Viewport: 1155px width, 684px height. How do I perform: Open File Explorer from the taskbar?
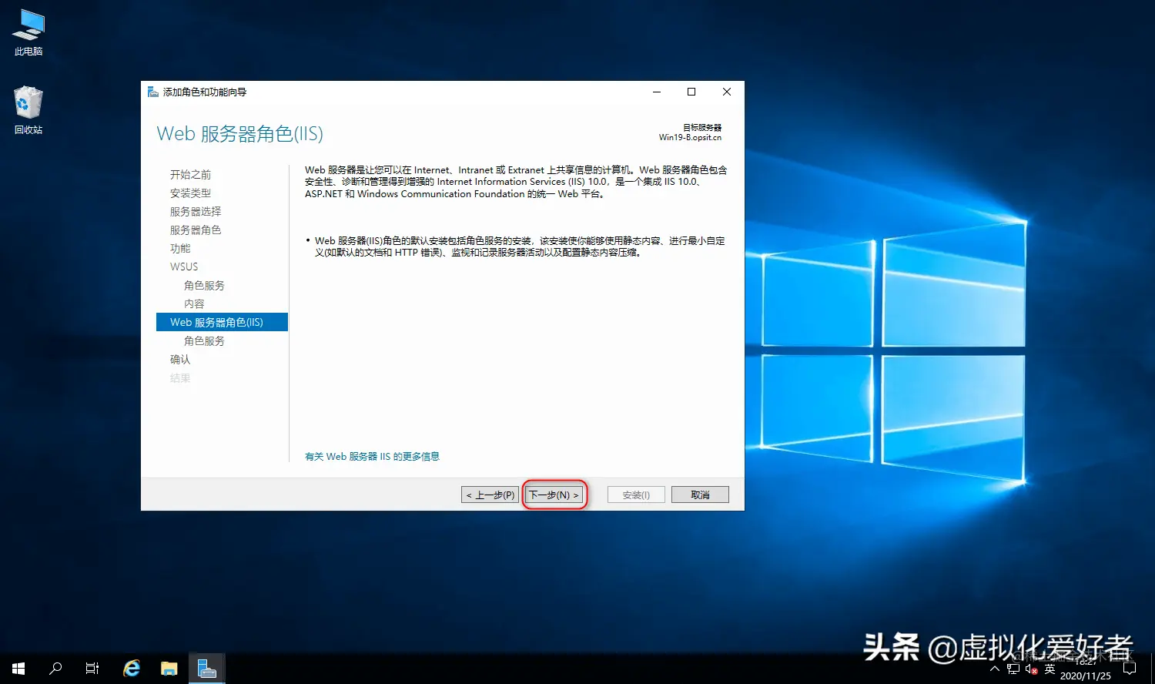pyautogui.click(x=169, y=668)
